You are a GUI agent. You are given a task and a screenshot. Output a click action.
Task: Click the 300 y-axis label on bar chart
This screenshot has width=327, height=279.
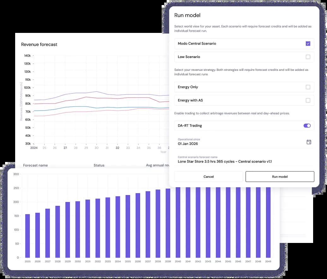[16, 174]
